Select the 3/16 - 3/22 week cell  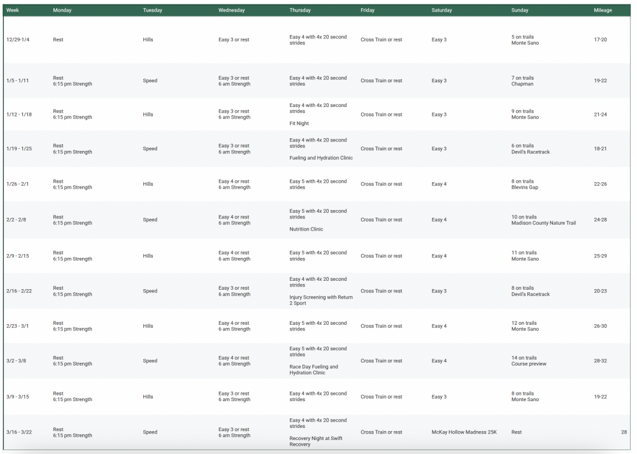coord(19,432)
